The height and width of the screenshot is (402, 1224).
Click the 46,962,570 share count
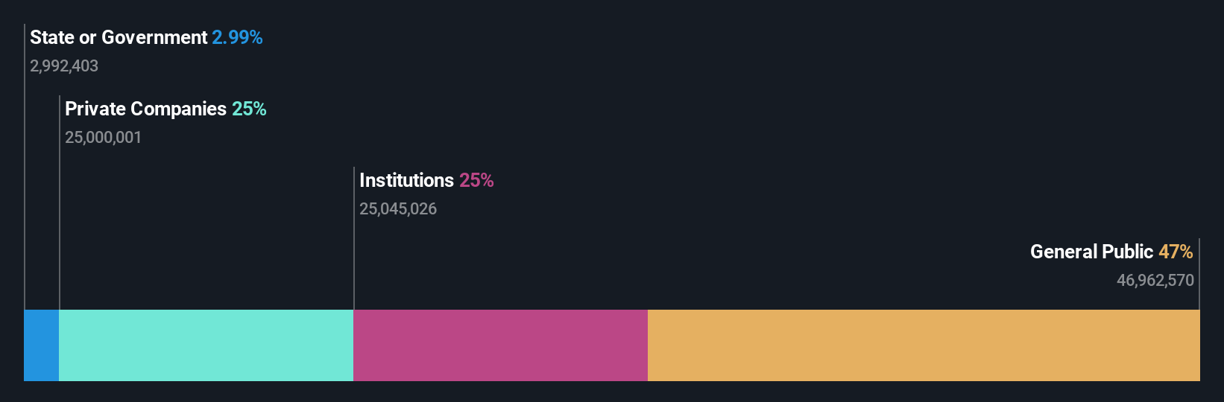(x=1155, y=280)
